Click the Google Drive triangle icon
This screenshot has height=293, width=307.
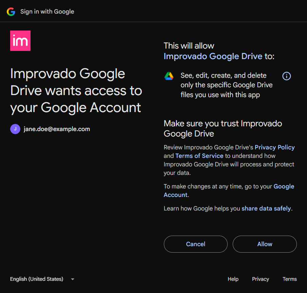pyautogui.click(x=169, y=76)
